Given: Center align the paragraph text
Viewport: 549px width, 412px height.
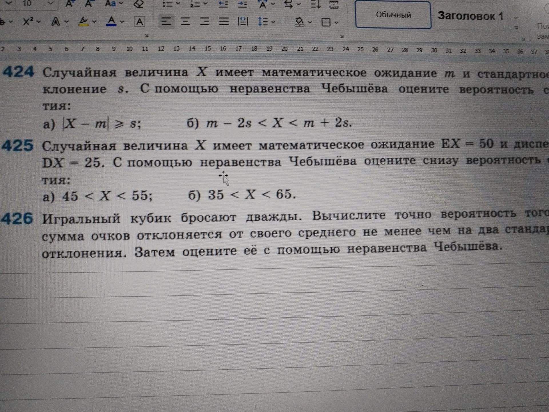Looking at the screenshot, I should [186, 21].
